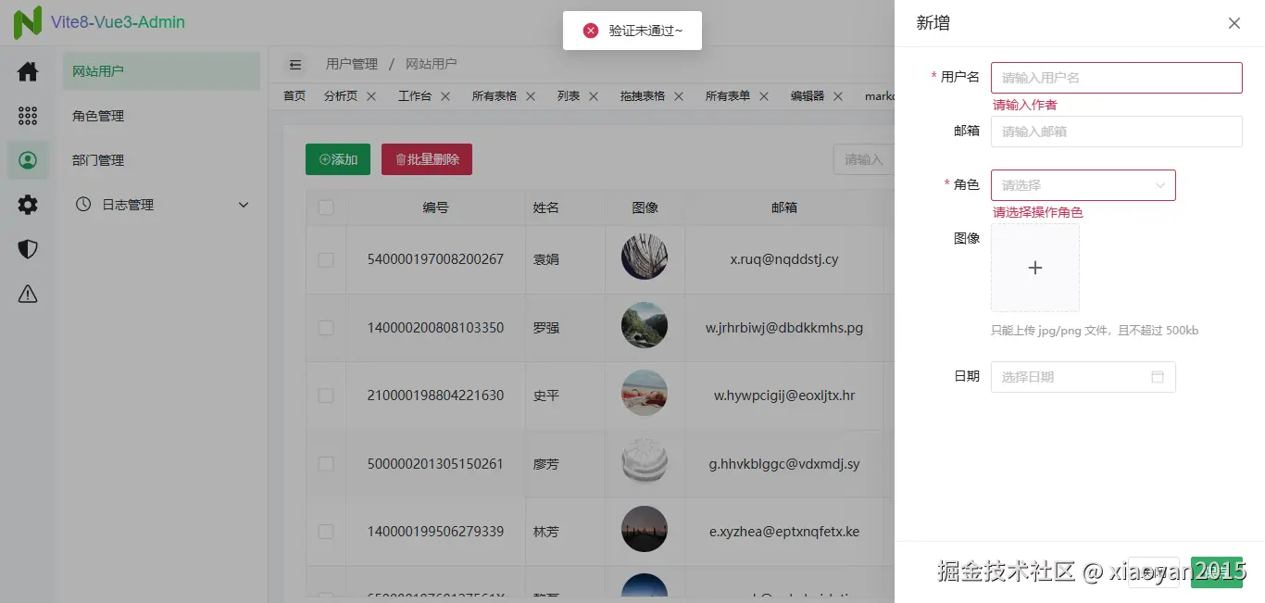This screenshot has width=1265, height=603.
Task: Toggle the select-all checkbox in table header
Action: click(x=326, y=207)
